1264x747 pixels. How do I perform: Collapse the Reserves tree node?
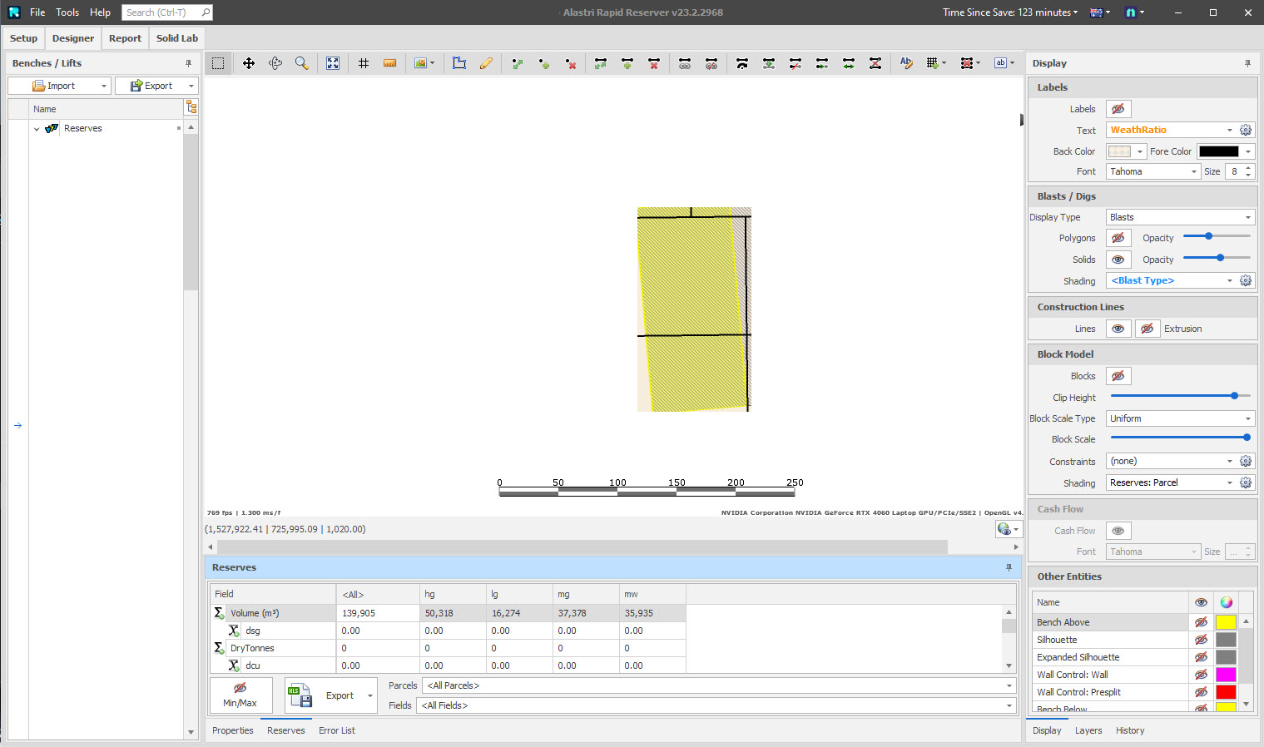37,129
